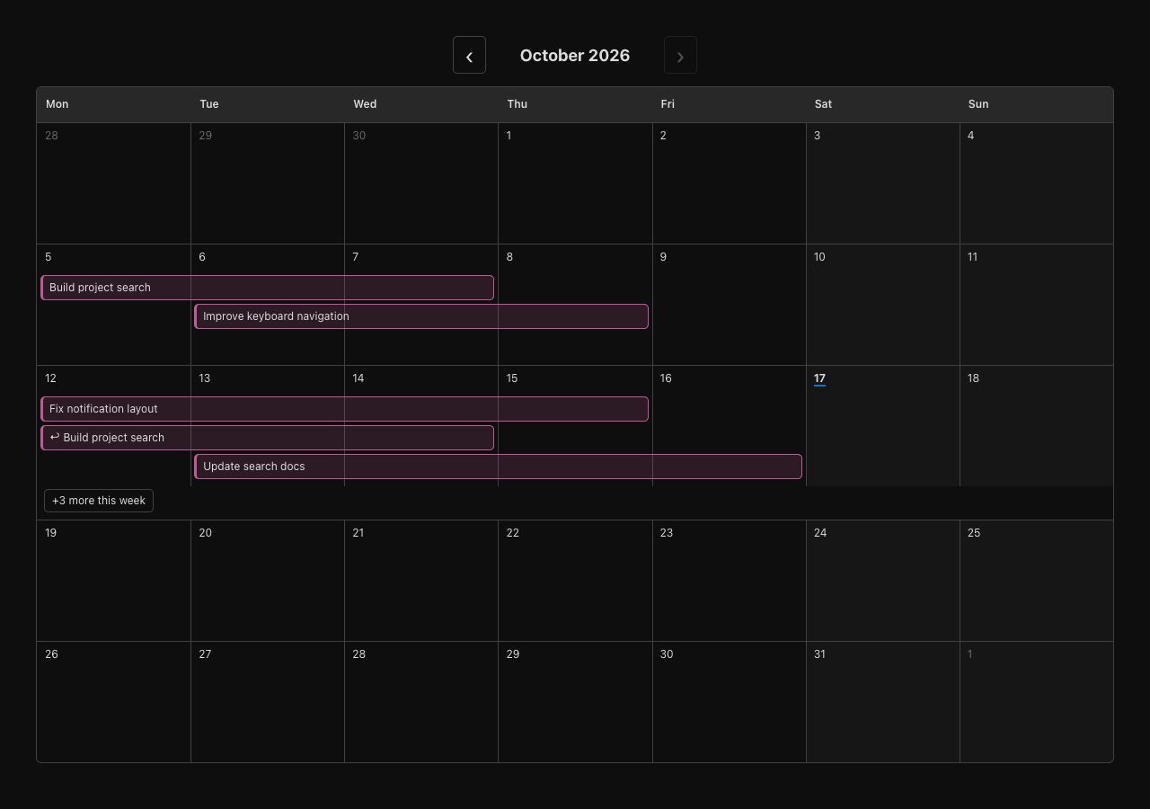The image size is (1150, 809).
Task: Open the Improve keyboard navigation event
Action: click(421, 316)
